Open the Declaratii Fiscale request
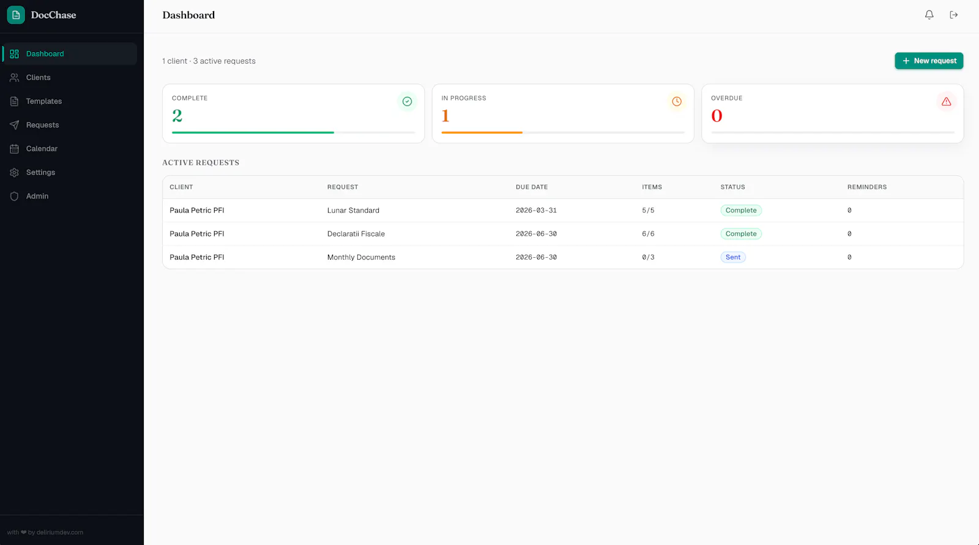This screenshot has width=979, height=545. (356, 234)
